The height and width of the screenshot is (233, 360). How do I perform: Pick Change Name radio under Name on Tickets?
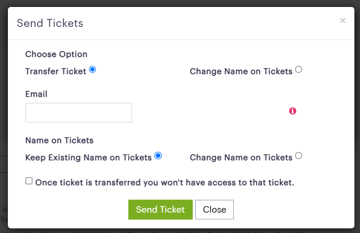[x=299, y=156]
